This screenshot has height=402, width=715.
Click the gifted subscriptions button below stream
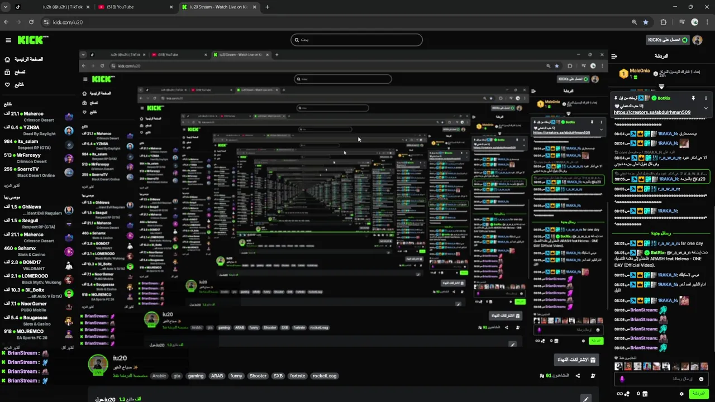576,360
